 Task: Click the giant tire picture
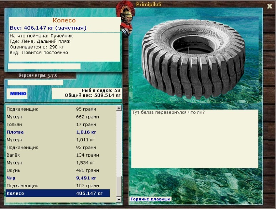click(194, 59)
